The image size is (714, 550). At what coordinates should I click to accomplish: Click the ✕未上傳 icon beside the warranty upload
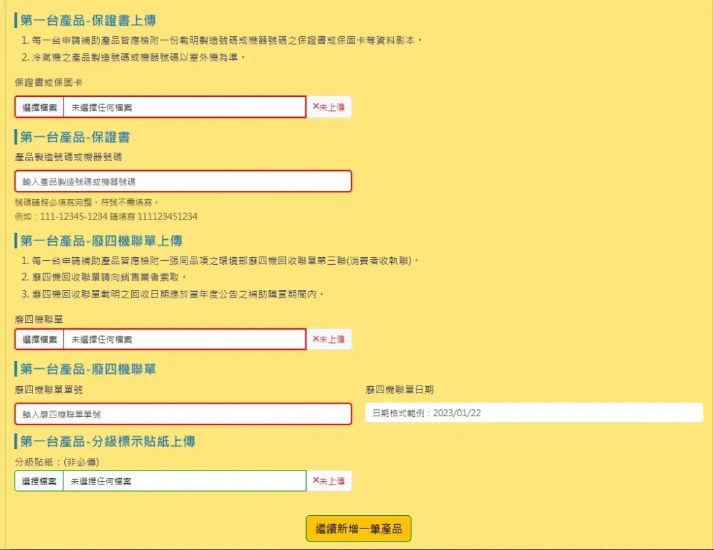pyautogui.click(x=328, y=107)
